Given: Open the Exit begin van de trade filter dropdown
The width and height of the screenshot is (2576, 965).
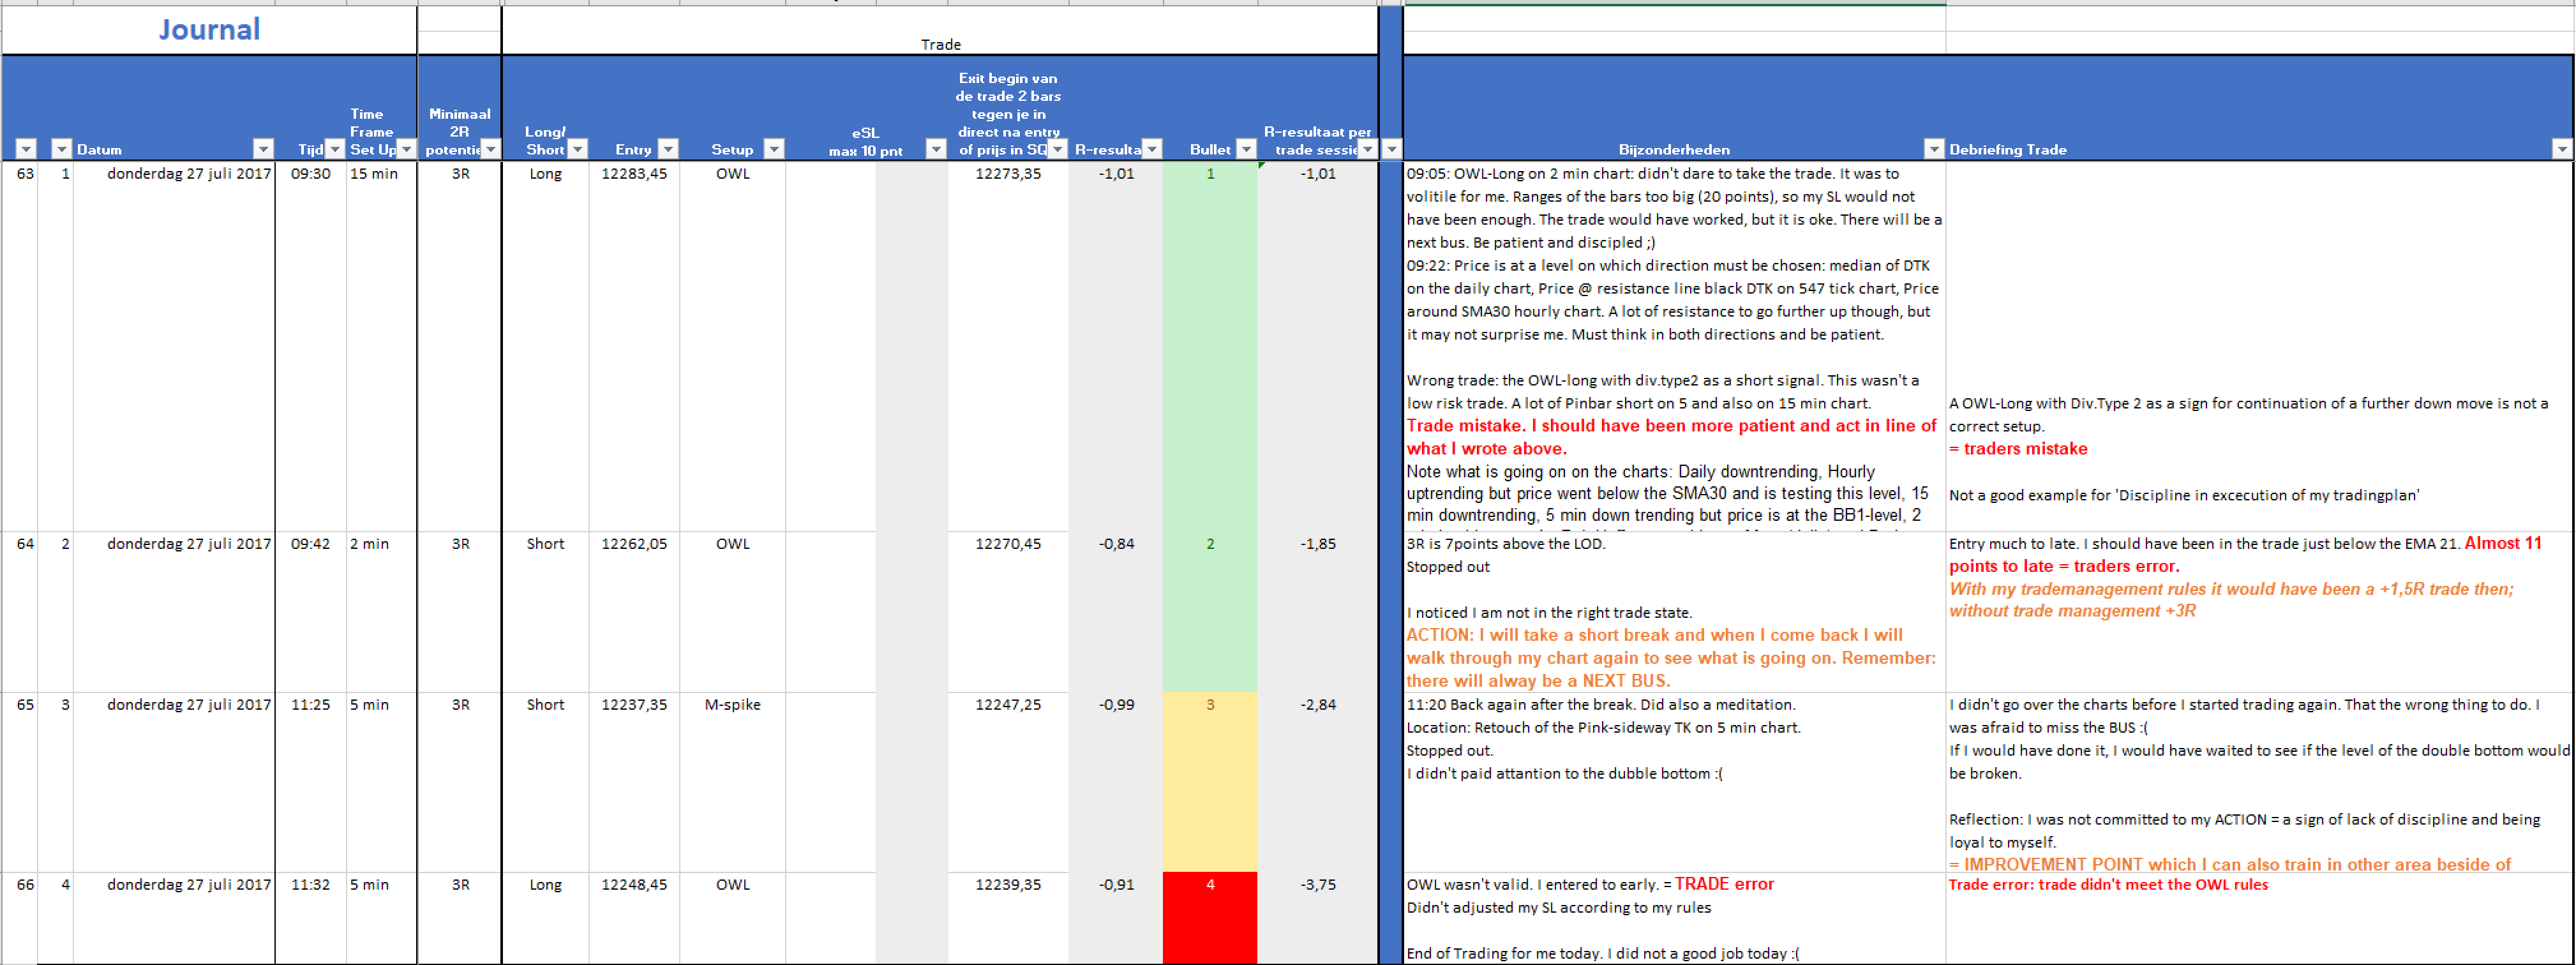Looking at the screenshot, I should click(1057, 149).
